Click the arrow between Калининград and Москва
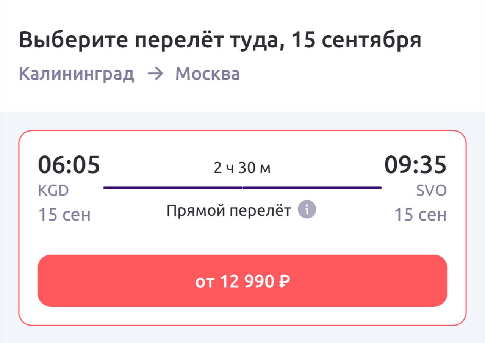Viewport: 485px width, 343px height. tap(155, 74)
